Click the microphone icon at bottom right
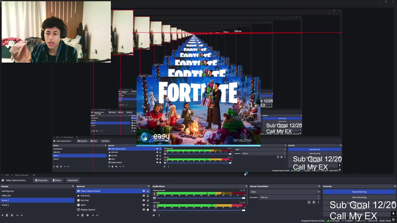Viewport: 397px width, 223px height. (393, 214)
